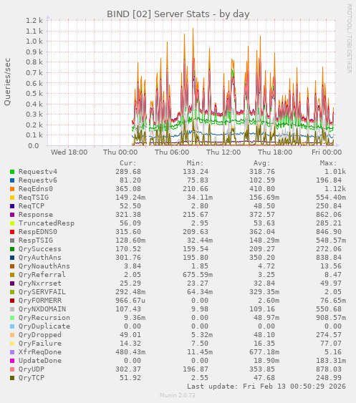Click the TruncatedResp legend label
The height and width of the screenshot is (403, 356).
click(47, 223)
